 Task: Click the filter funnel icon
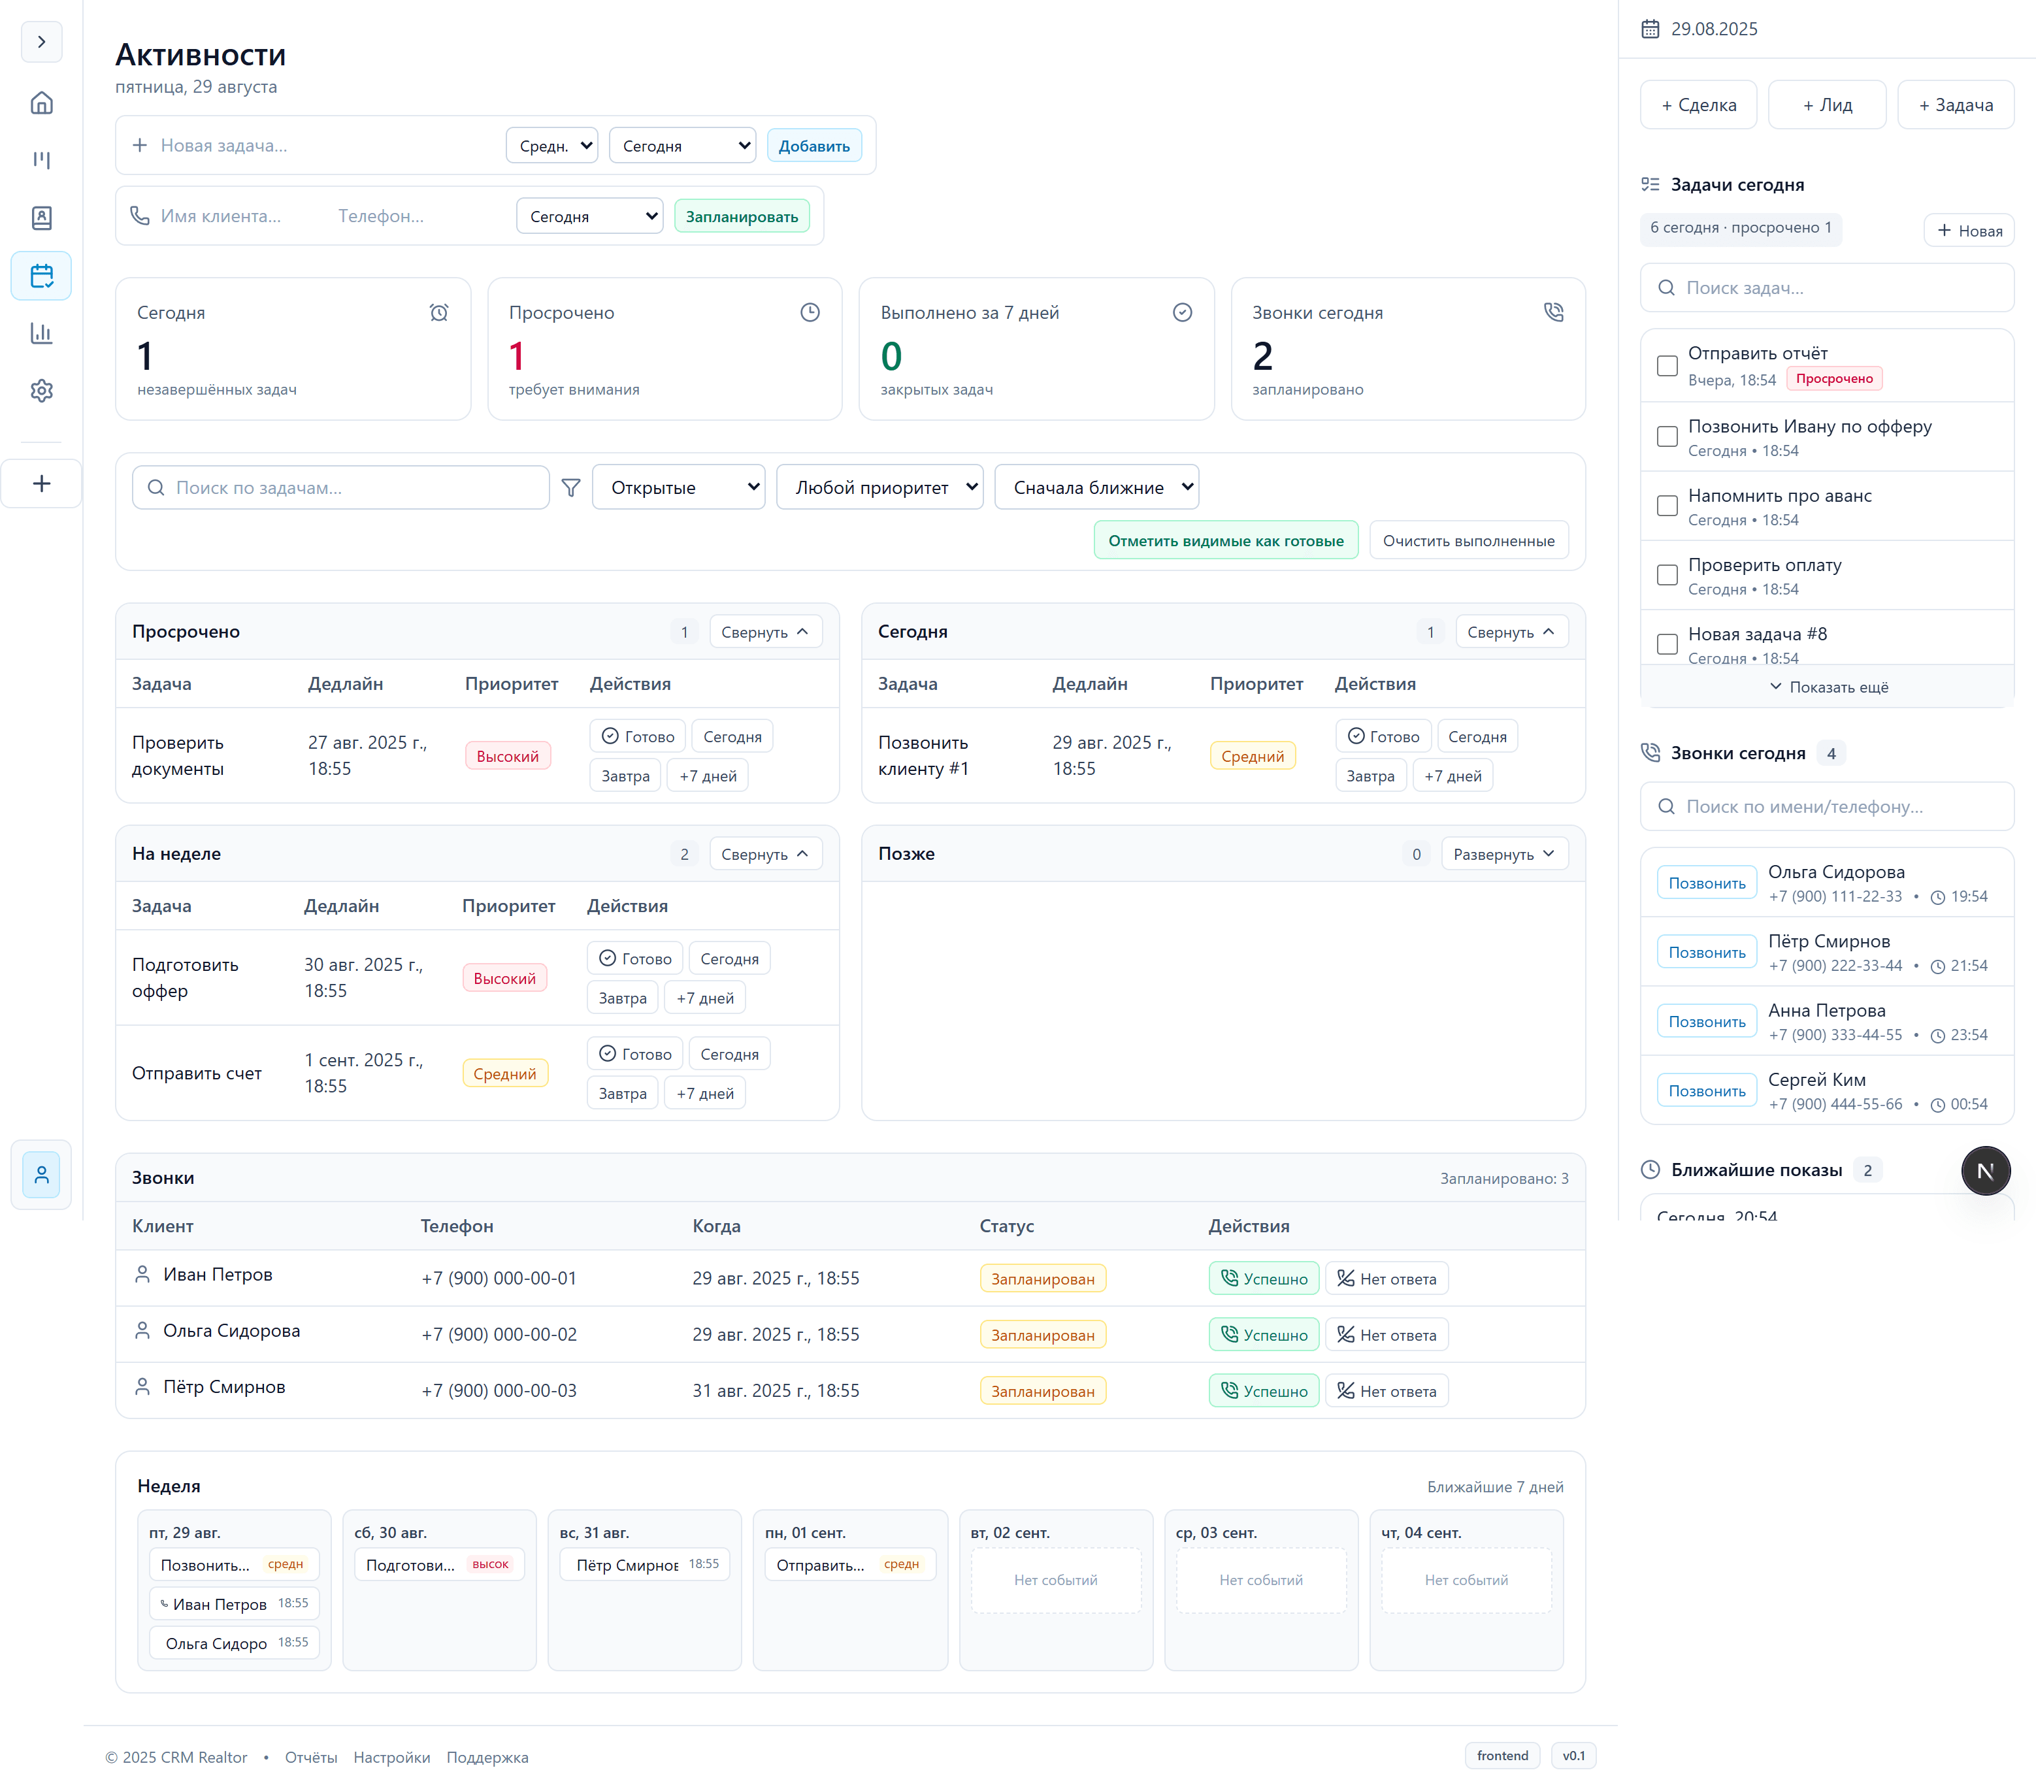point(571,488)
